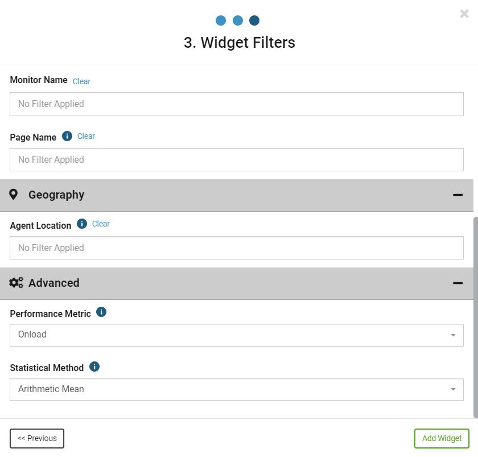Screen dimensions: 478x457
Task: Click the Add Widget button
Action: coord(442,438)
